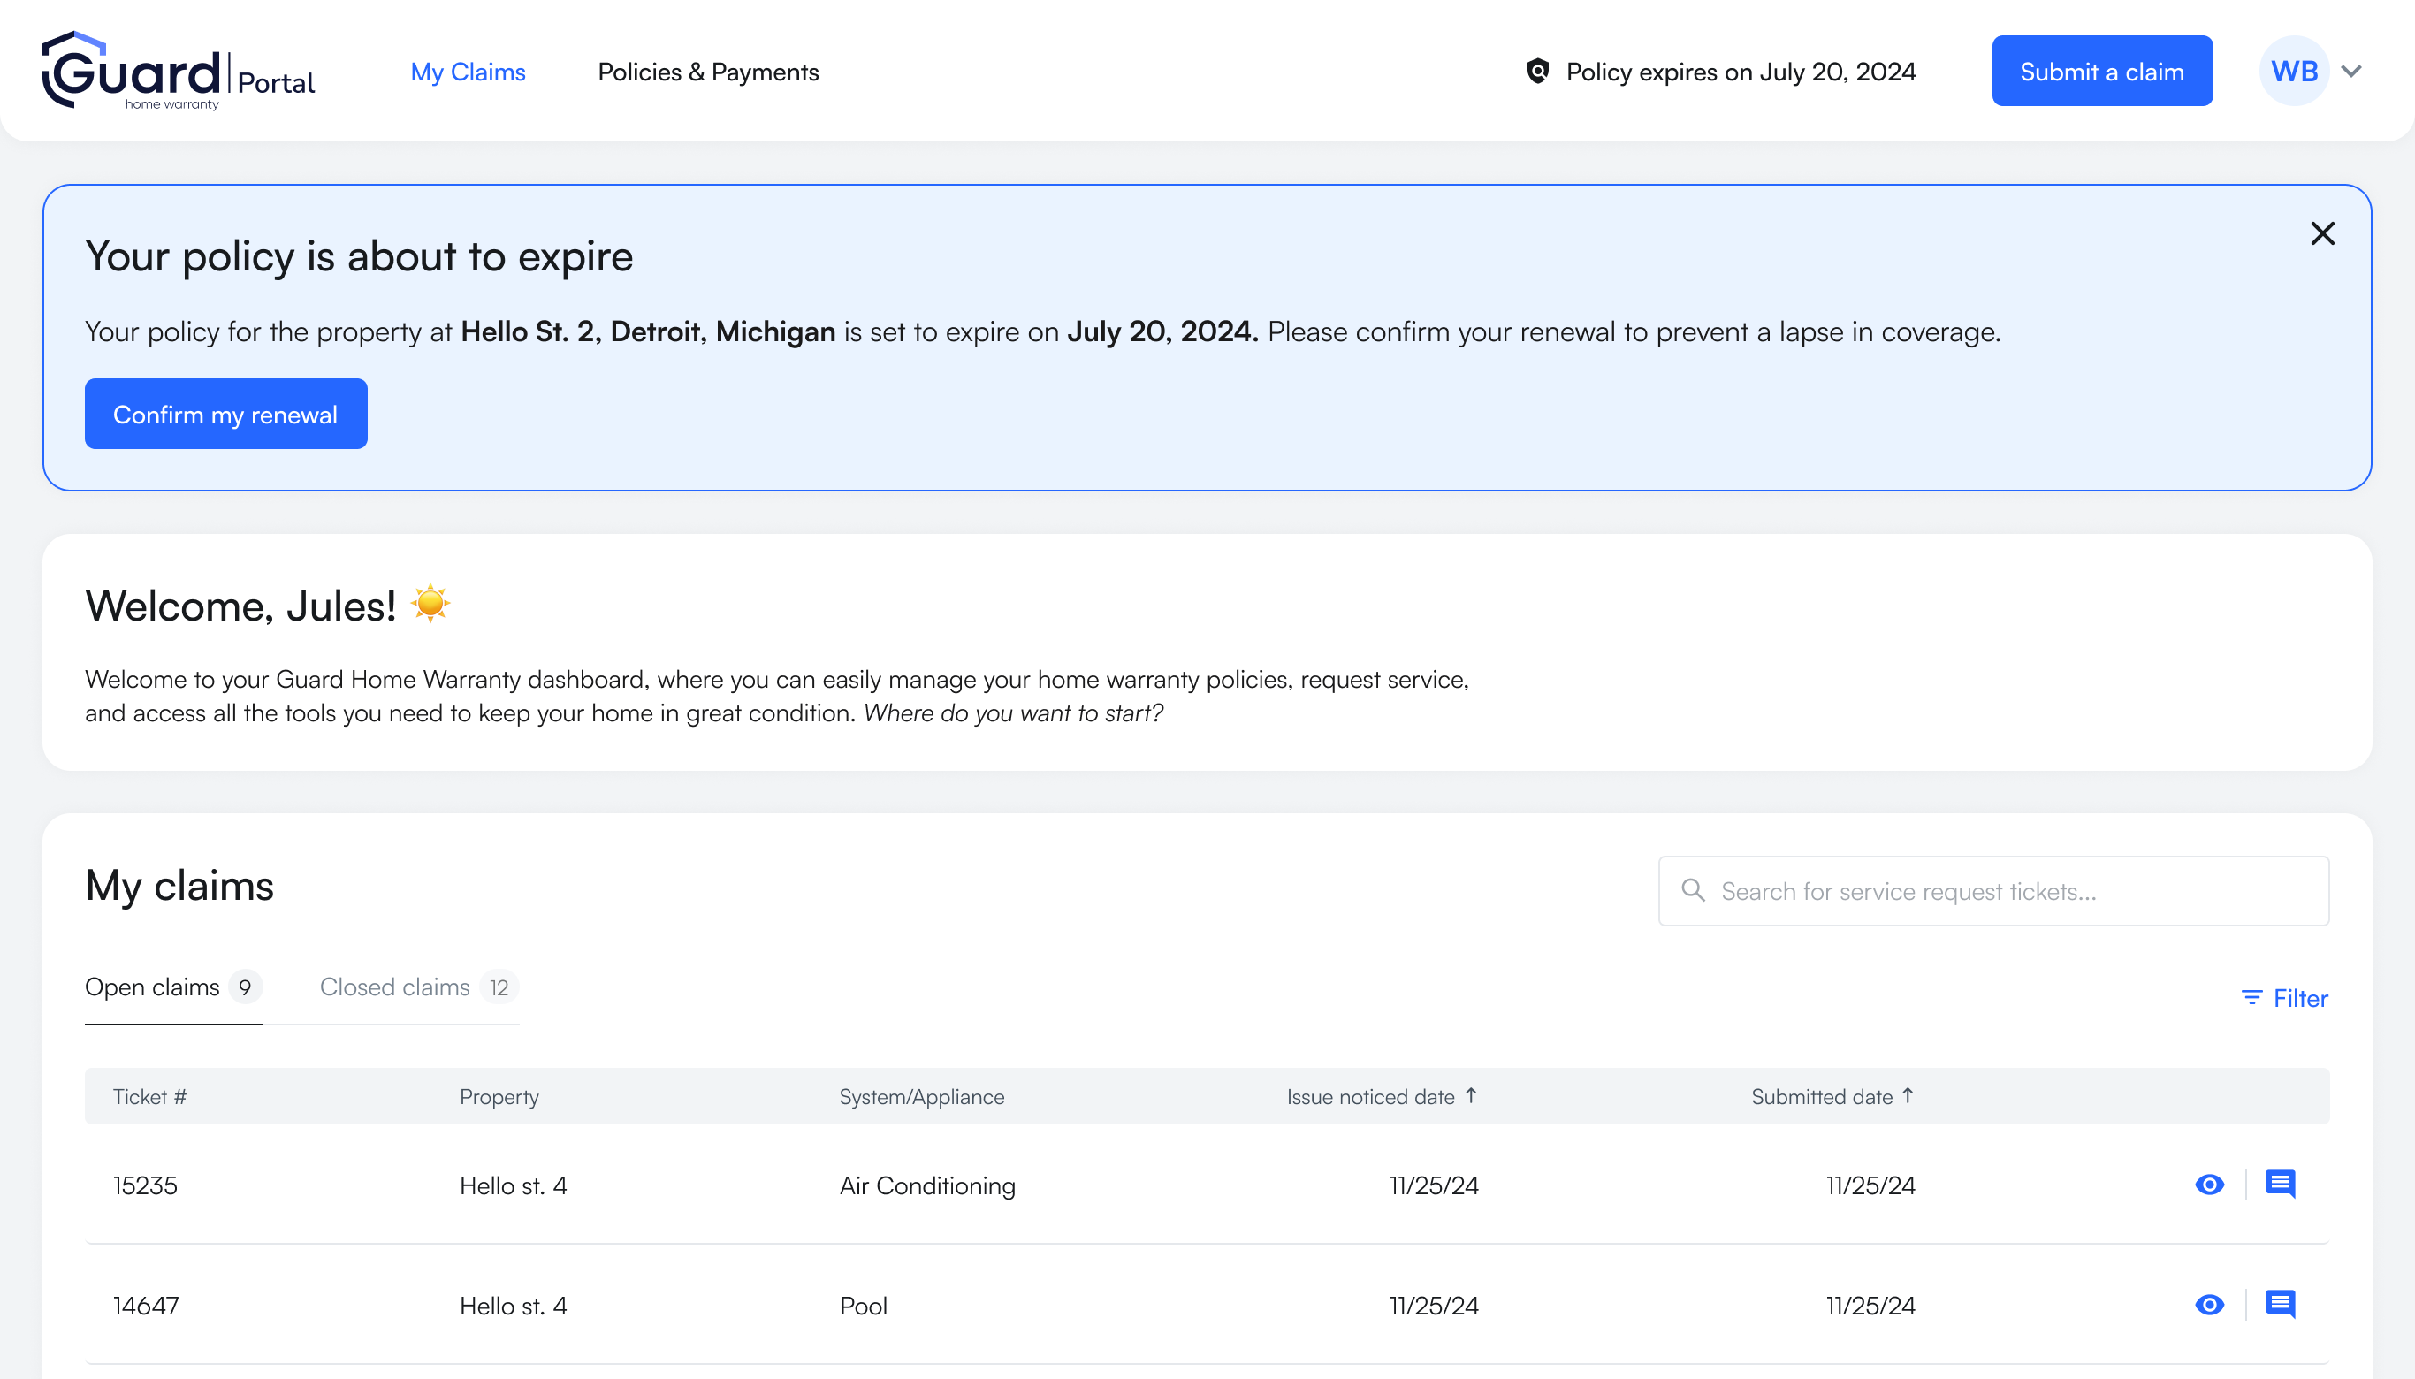2415x1379 pixels.
Task: Open Policies & Payments menu item
Action: click(707, 72)
